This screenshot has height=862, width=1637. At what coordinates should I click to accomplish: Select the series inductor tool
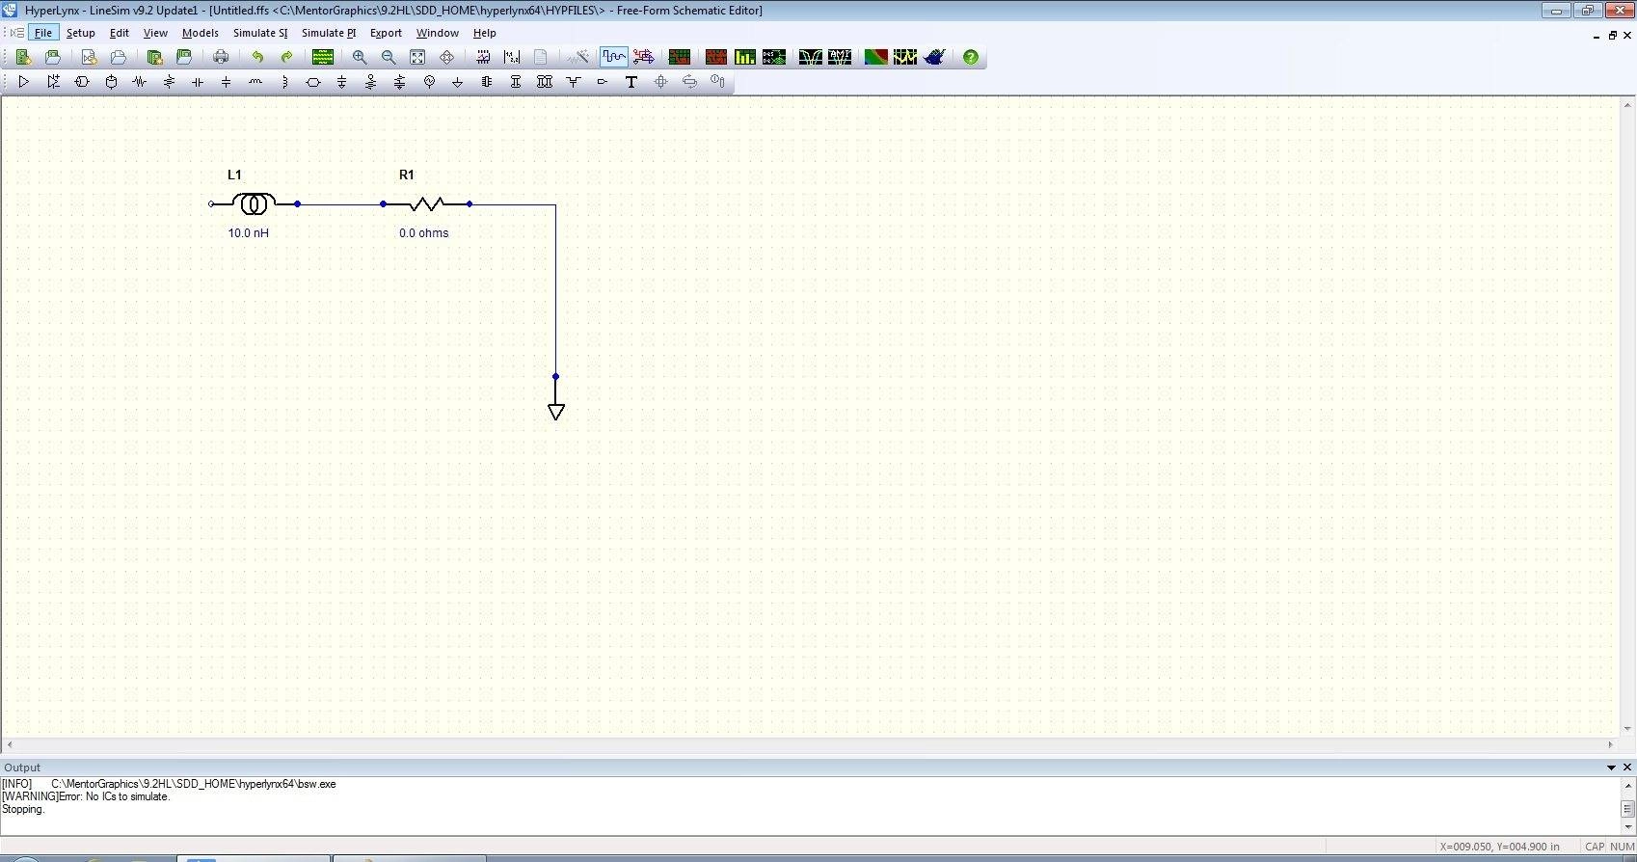255,82
